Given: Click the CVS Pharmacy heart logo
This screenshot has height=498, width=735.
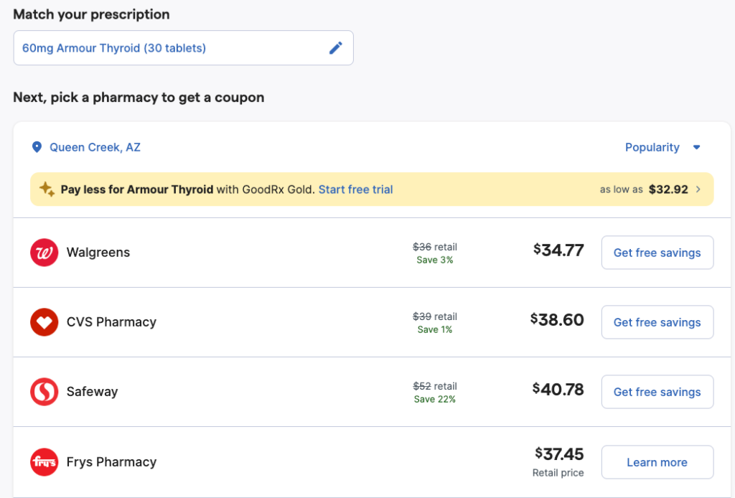Looking at the screenshot, I should (x=44, y=322).
